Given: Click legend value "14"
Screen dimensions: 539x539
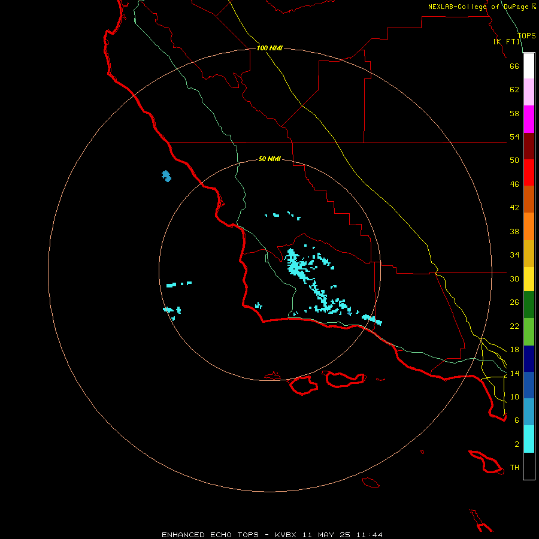Looking at the screenshot, I should point(514,373).
